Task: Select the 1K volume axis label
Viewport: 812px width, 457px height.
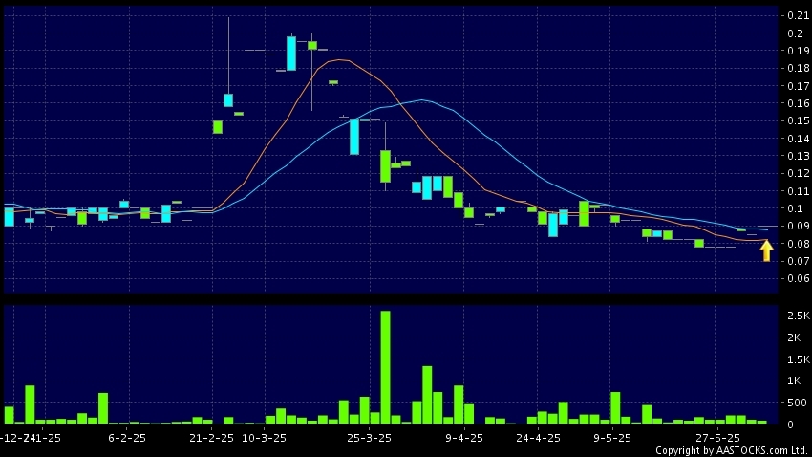Action: pyautogui.click(x=794, y=381)
